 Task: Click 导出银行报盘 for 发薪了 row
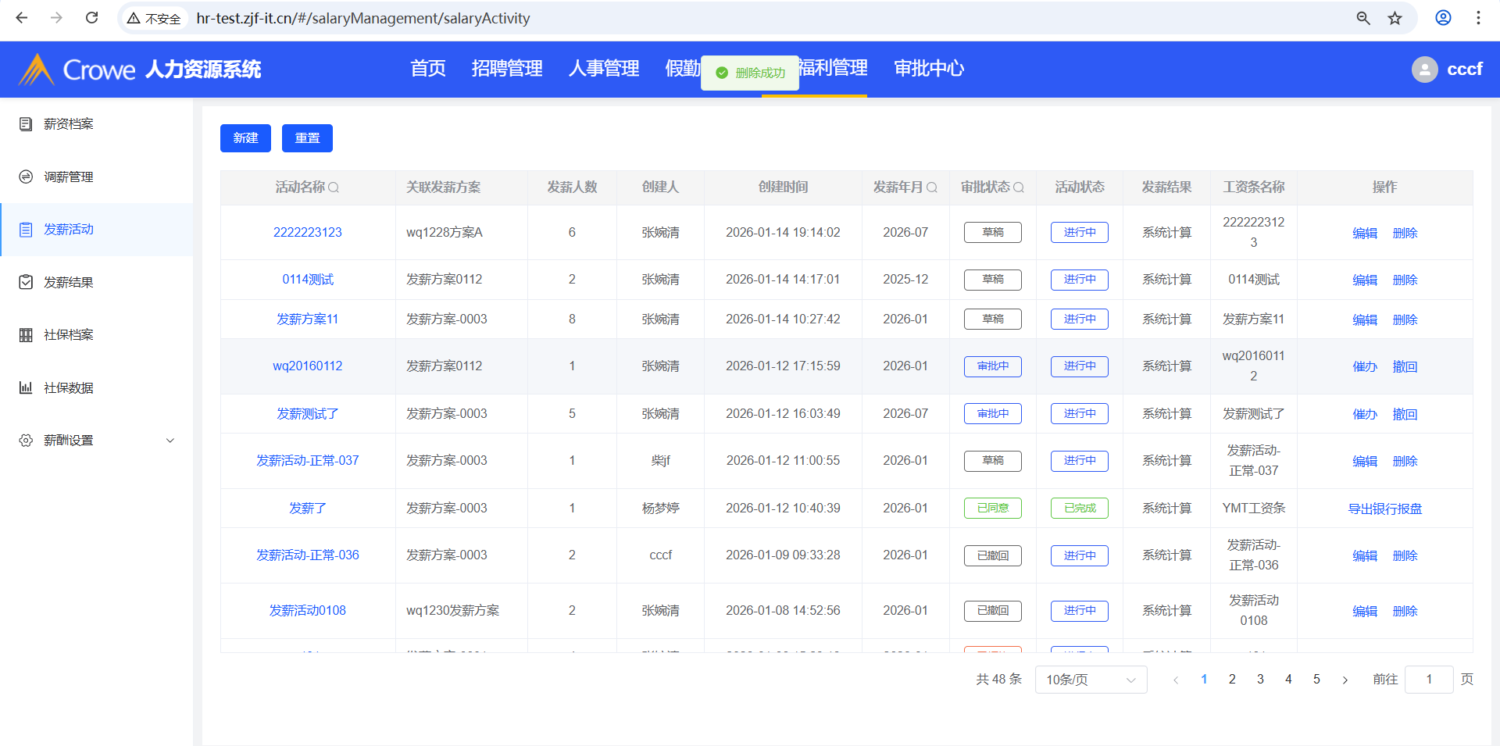click(x=1384, y=509)
